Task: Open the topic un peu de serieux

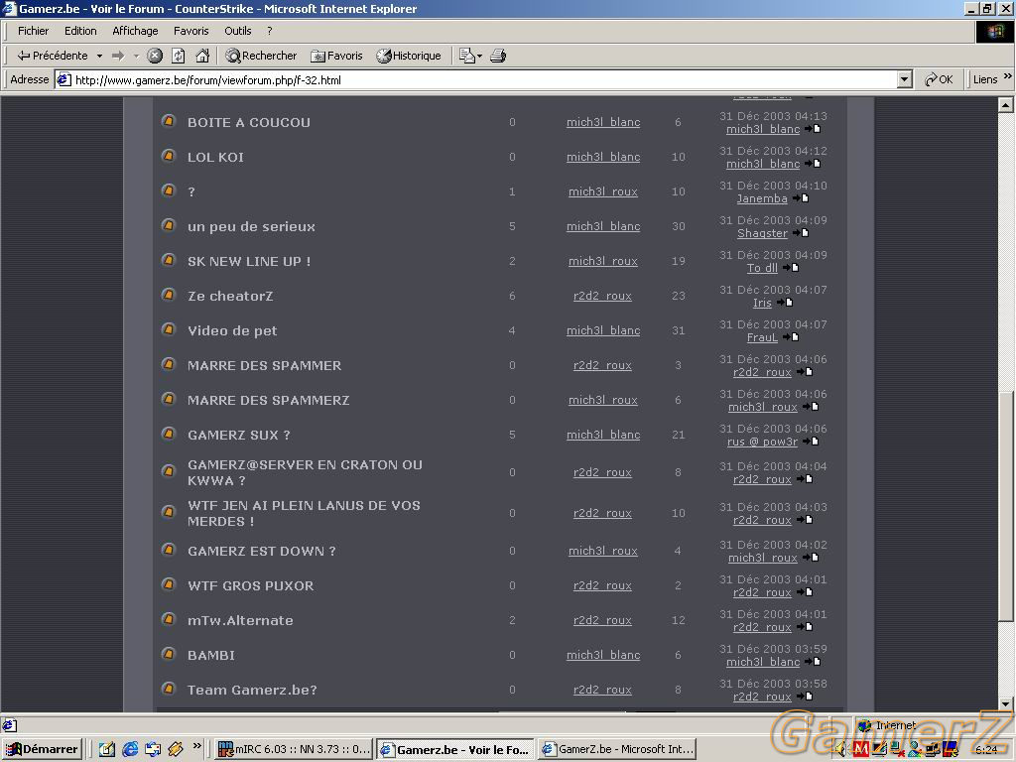Action: tap(251, 227)
